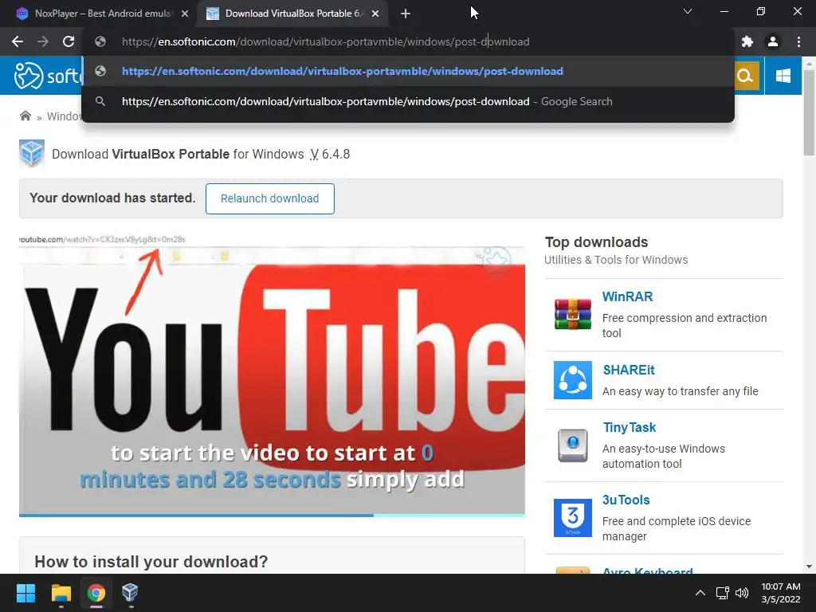This screenshot has width=816, height=612.
Task: Click the browser back arrow
Action: click(18, 41)
